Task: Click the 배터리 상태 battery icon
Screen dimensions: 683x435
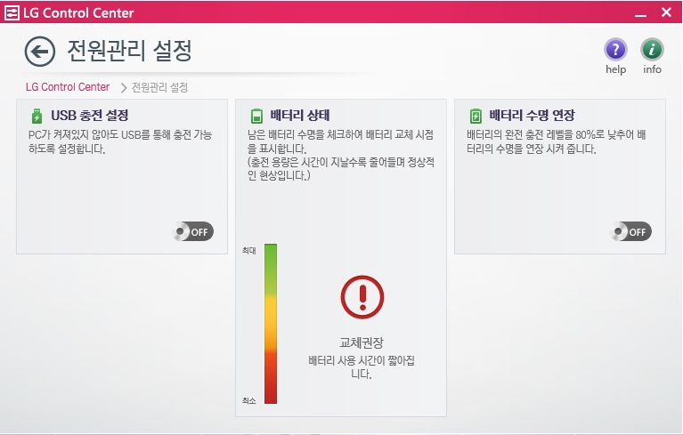Action: point(256,116)
